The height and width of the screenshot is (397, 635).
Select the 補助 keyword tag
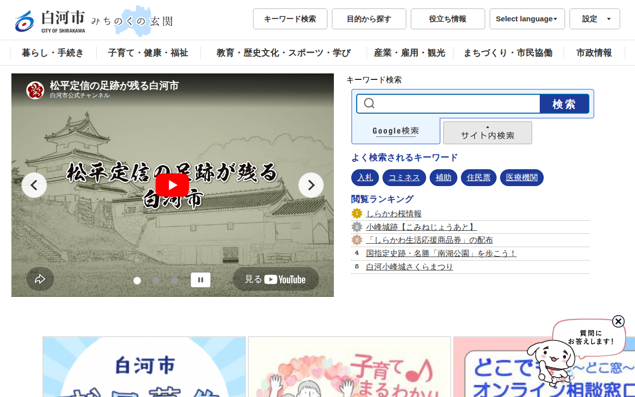[444, 178]
